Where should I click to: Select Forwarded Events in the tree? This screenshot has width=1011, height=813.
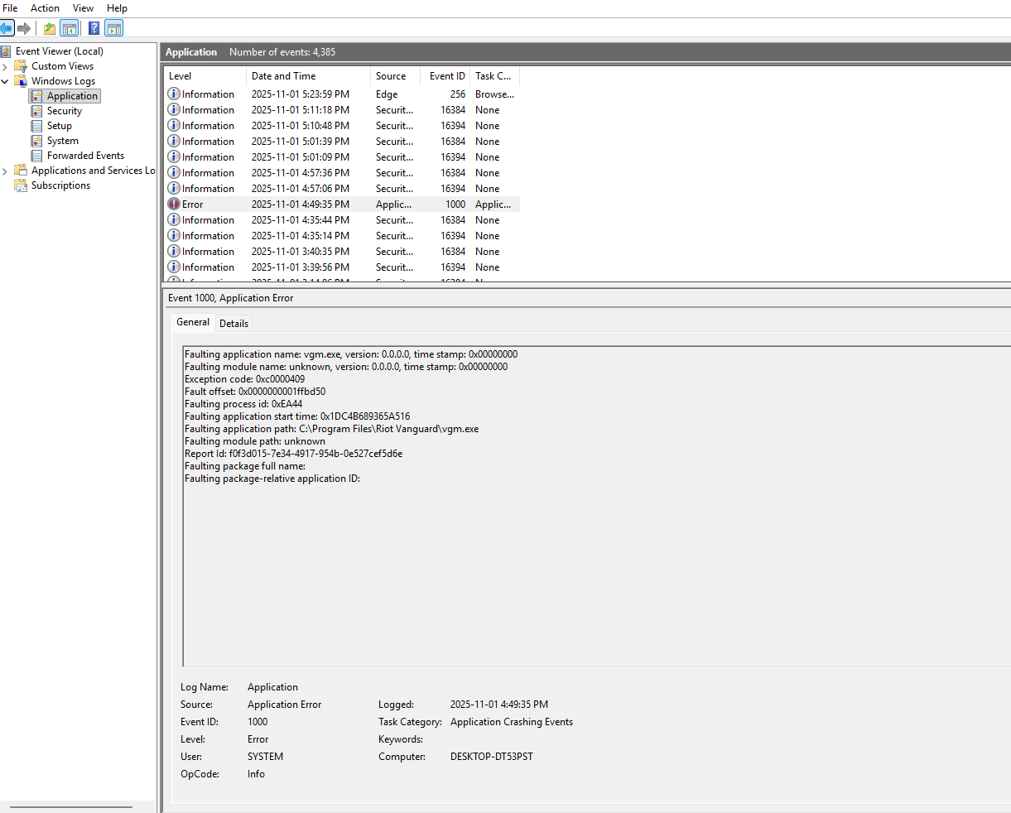point(85,156)
